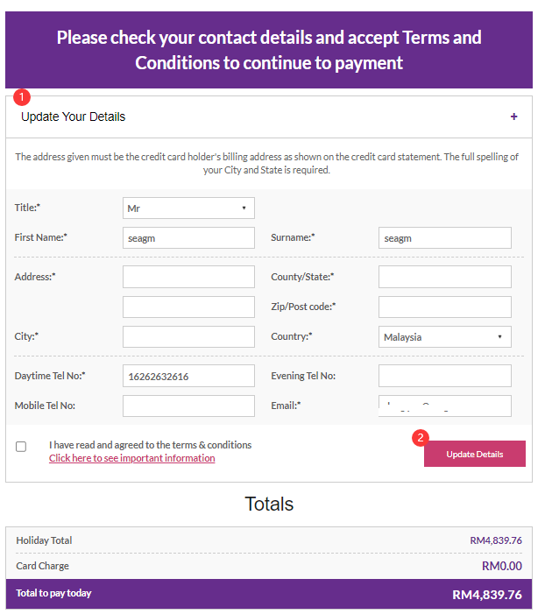The height and width of the screenshot is (614, 552).
Task: Focus the First Name input field
Action: [x=188, y=237]
